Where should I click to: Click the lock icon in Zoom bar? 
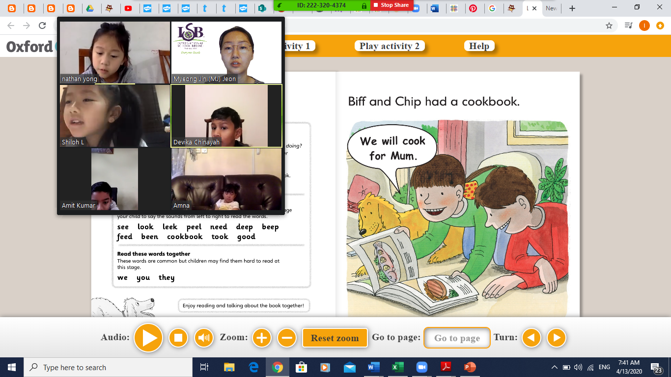click(x=364, y=5)
